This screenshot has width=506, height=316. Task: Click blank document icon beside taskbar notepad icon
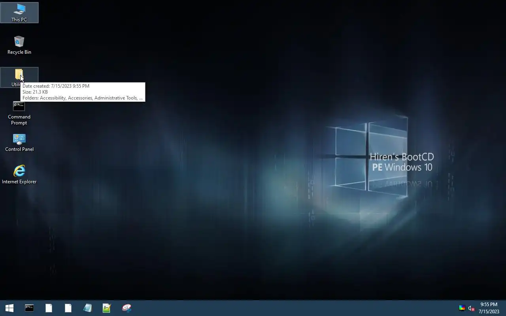pyautogui.click(x=68, y=308)
